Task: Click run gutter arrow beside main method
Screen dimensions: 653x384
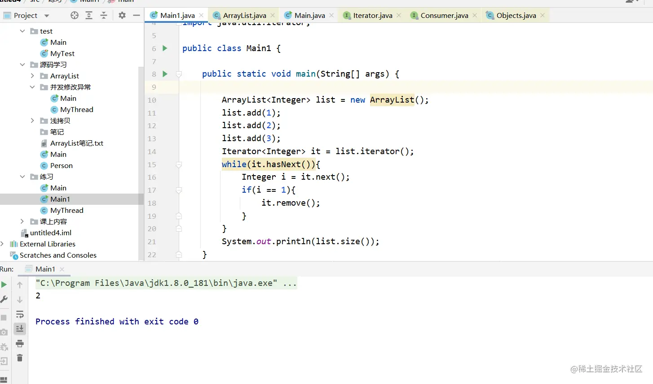Action: (x=165, y=74)
